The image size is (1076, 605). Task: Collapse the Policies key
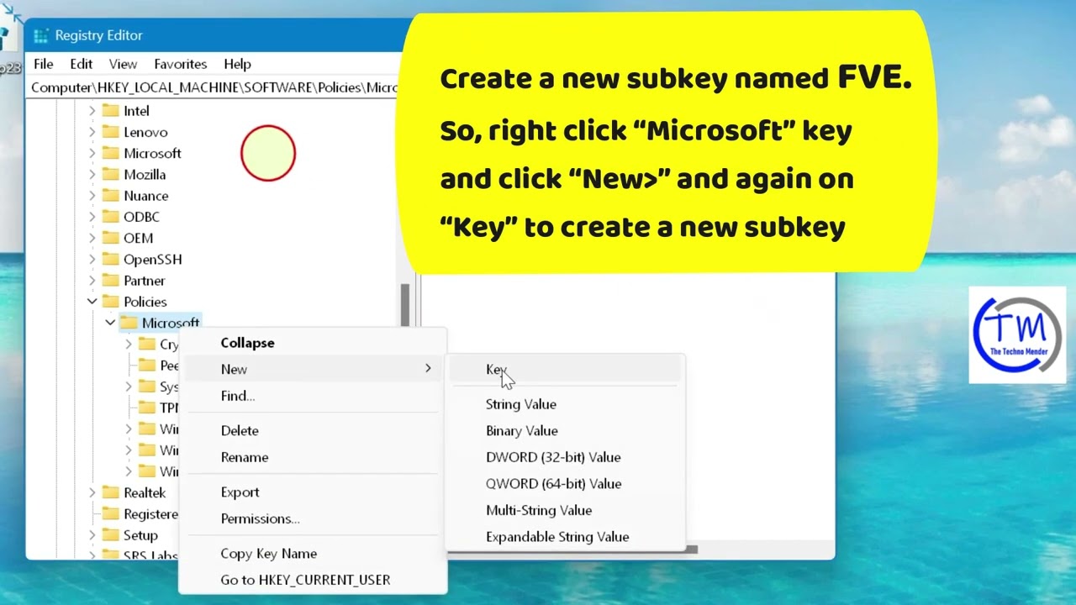(92, 302)
